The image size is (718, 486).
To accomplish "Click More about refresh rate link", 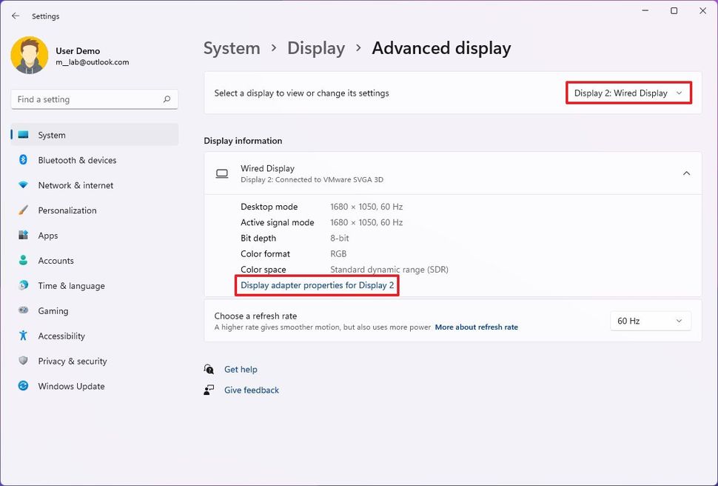I will [x=476, y=327].
